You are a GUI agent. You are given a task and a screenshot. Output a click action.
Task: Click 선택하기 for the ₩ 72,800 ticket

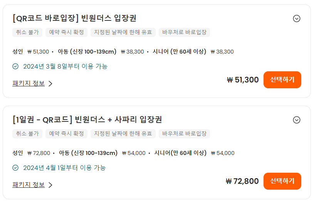point(282,181)
